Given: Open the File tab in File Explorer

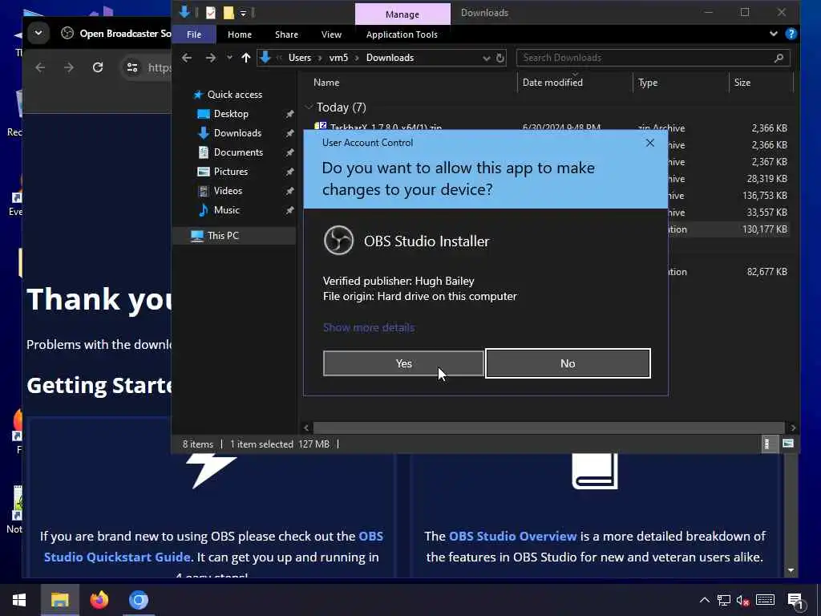Looking at the screenshot, I should (x=194, y=34).
